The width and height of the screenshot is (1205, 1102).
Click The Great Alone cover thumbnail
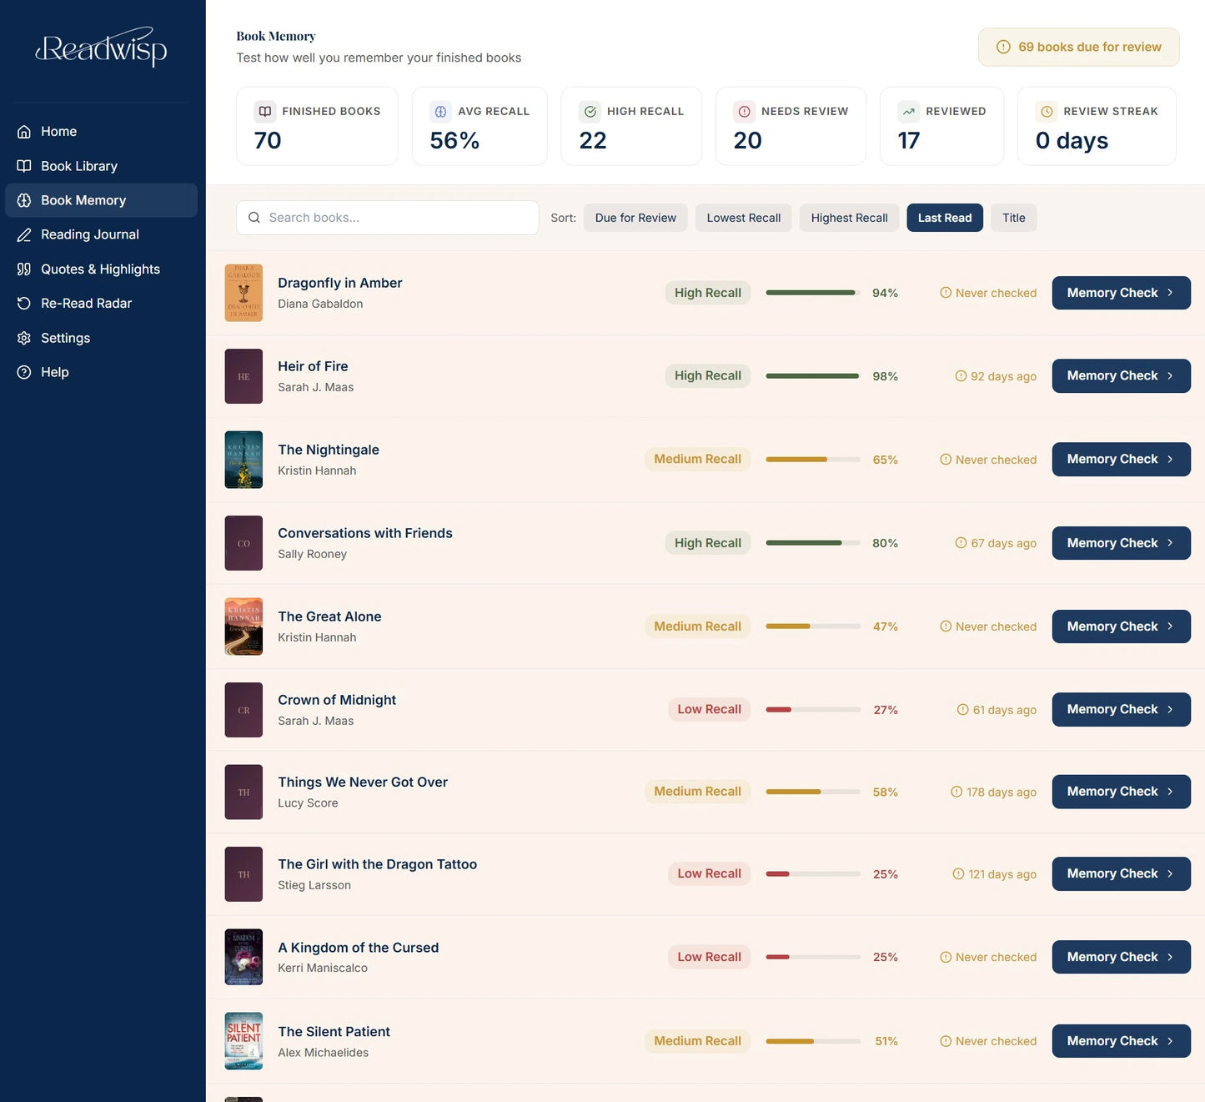244,626
